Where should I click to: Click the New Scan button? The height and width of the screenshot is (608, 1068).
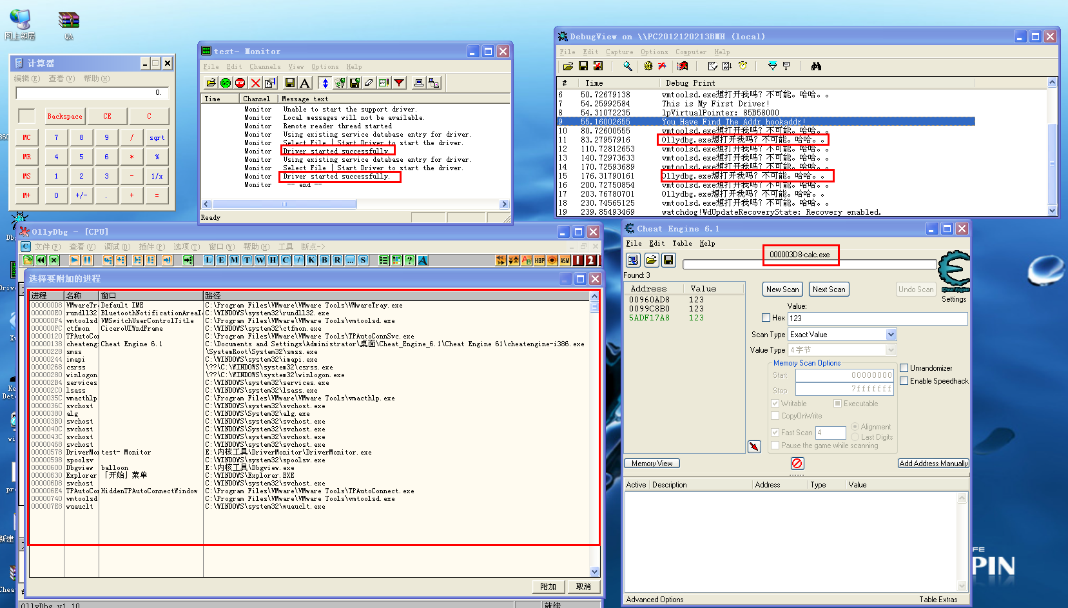pos(782,289)
